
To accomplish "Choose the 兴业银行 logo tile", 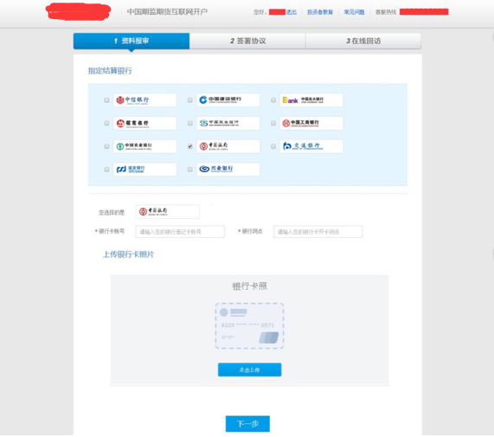I will (x=228, y=170).
